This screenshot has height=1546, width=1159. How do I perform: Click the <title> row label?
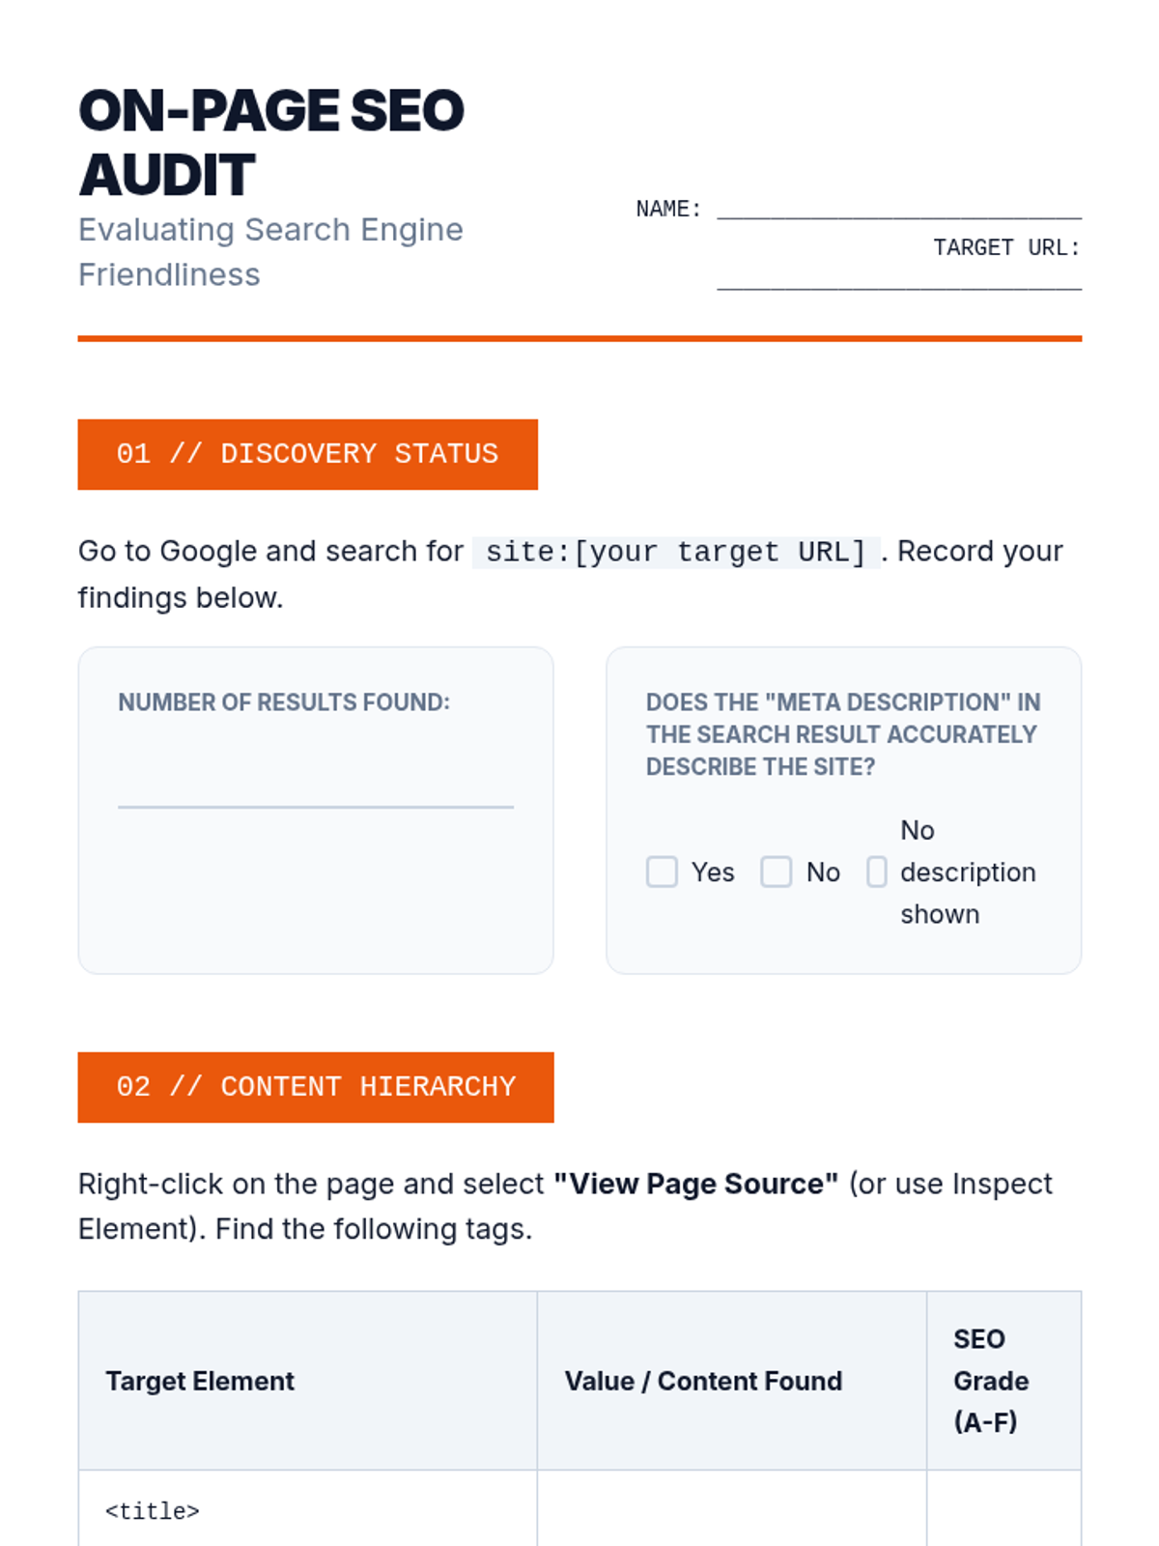point(153,1511)
